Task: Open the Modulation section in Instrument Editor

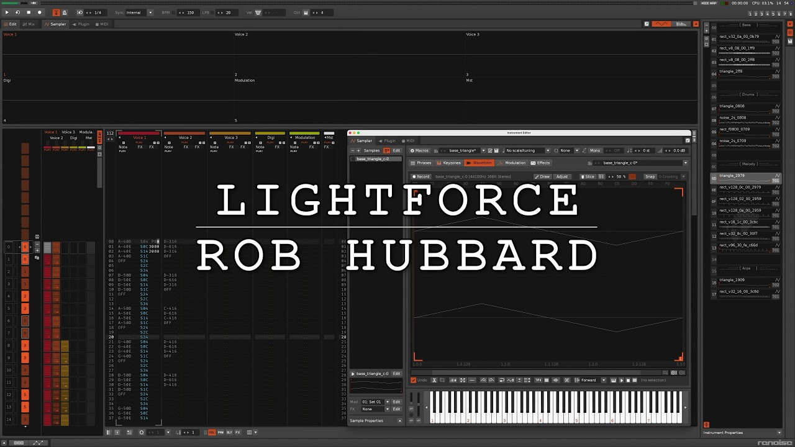Action: (x=512, y=163)
